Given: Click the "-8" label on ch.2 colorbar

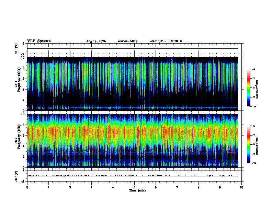Looking at the screenshot, I should pos(254,144).
